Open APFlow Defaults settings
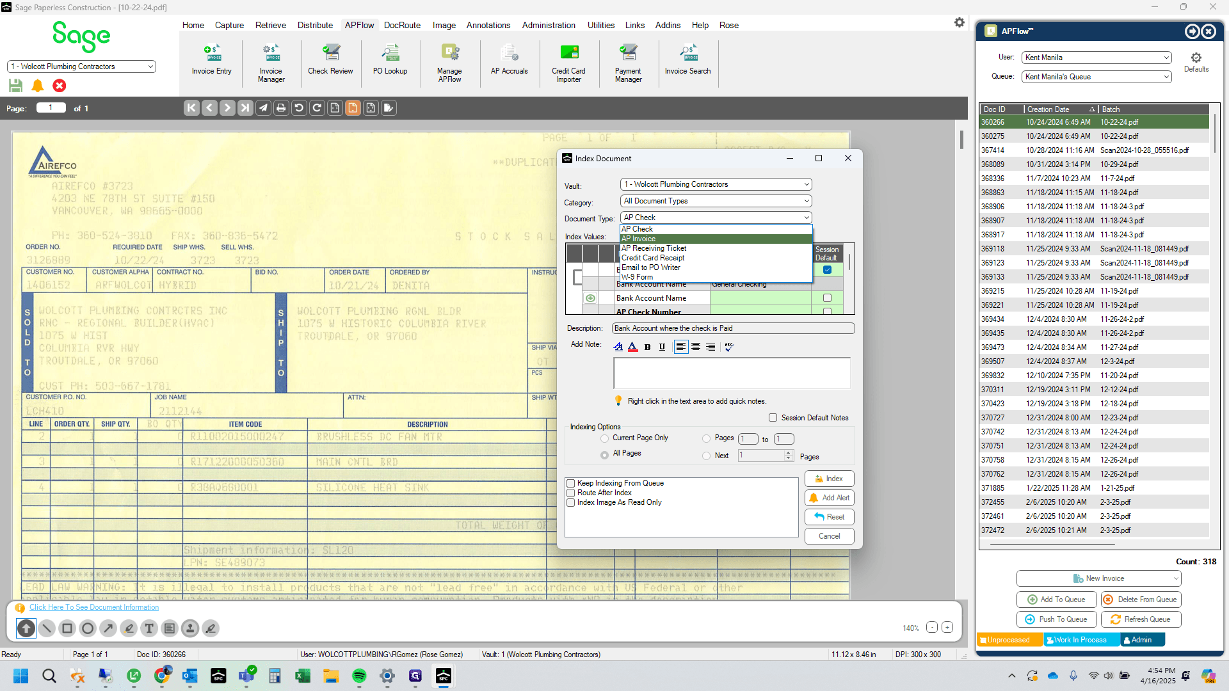1229x691 pixels. click(x=1196, y=62)
